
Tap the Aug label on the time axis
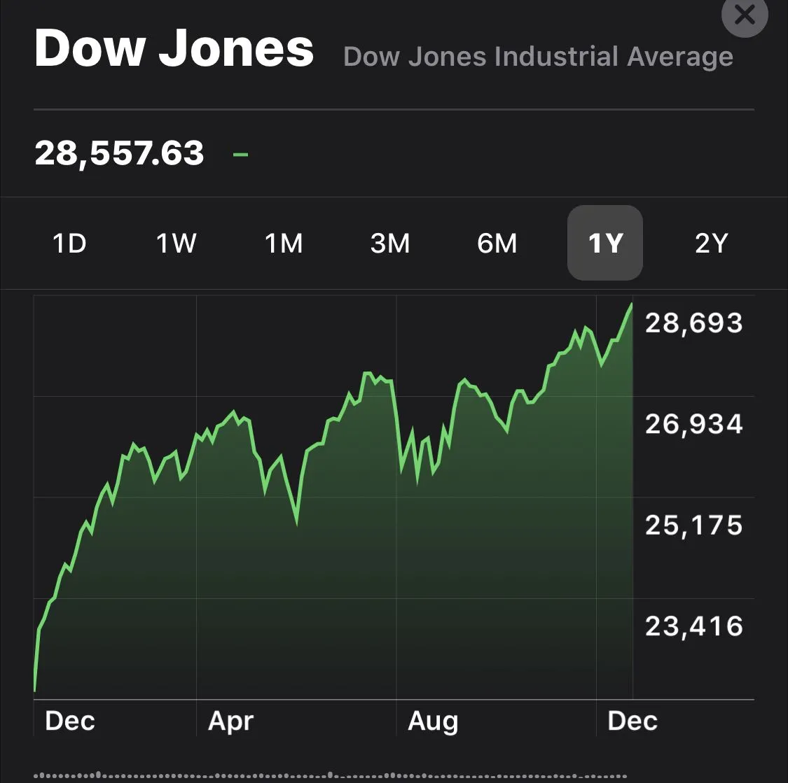click(433, 721)
